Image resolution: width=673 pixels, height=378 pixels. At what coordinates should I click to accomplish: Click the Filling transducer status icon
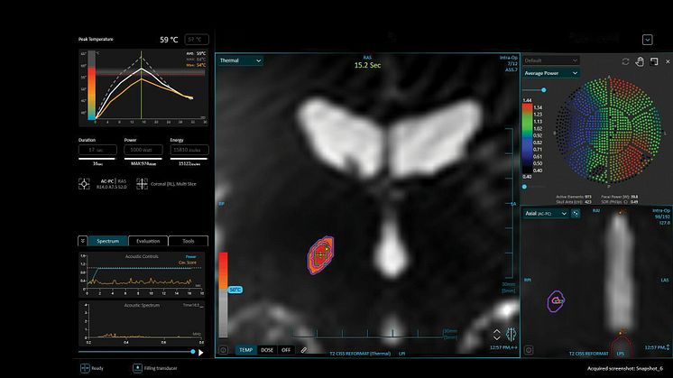[138, 368]
